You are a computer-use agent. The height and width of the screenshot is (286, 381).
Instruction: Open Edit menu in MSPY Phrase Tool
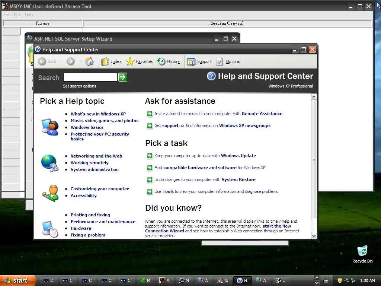coord(17,15)
